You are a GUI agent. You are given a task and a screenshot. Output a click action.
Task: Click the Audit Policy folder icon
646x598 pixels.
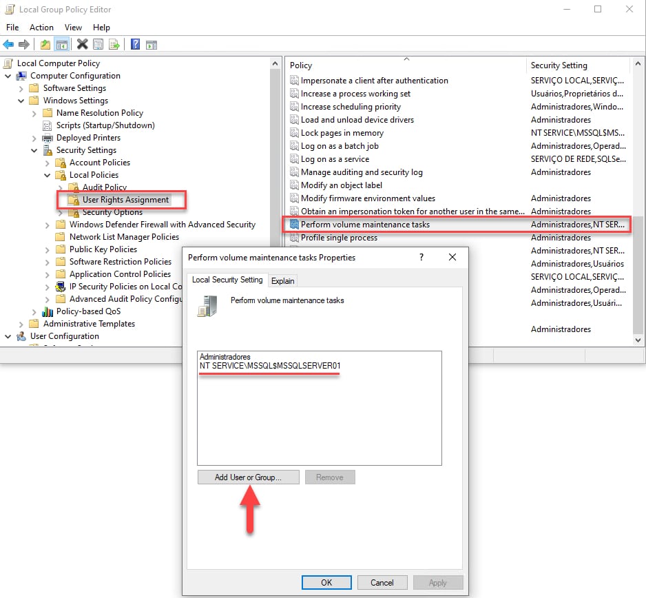click(x=74, y=187)
